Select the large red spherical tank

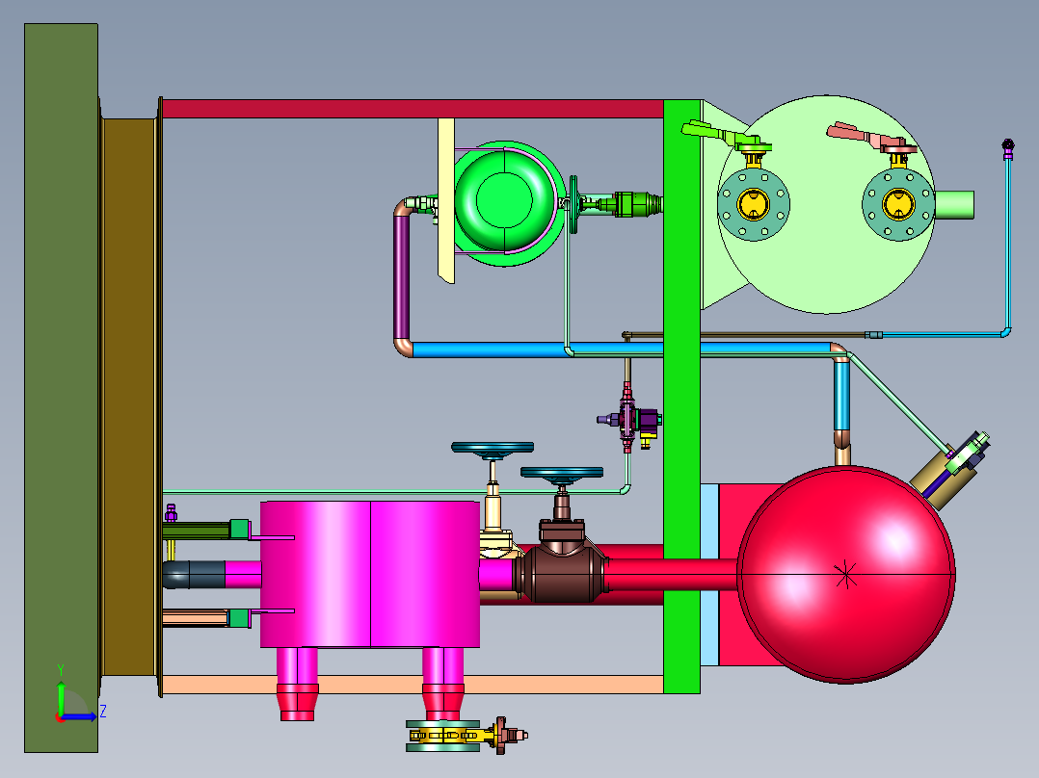846,574
